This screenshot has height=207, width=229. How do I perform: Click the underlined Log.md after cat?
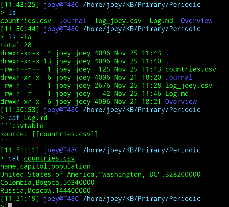pyautogui.click(x=35, y=118)
